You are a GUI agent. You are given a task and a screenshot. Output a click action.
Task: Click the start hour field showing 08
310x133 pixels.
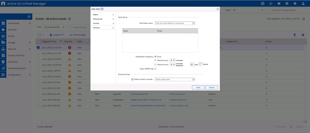click(x=192, y=64)
